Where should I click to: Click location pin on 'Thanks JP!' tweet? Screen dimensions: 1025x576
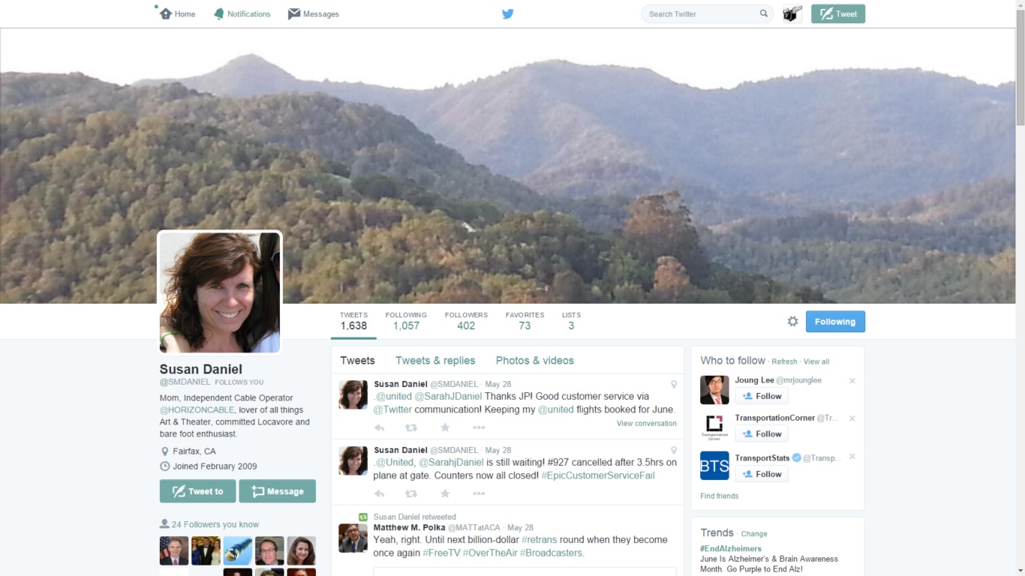[674, 384]
